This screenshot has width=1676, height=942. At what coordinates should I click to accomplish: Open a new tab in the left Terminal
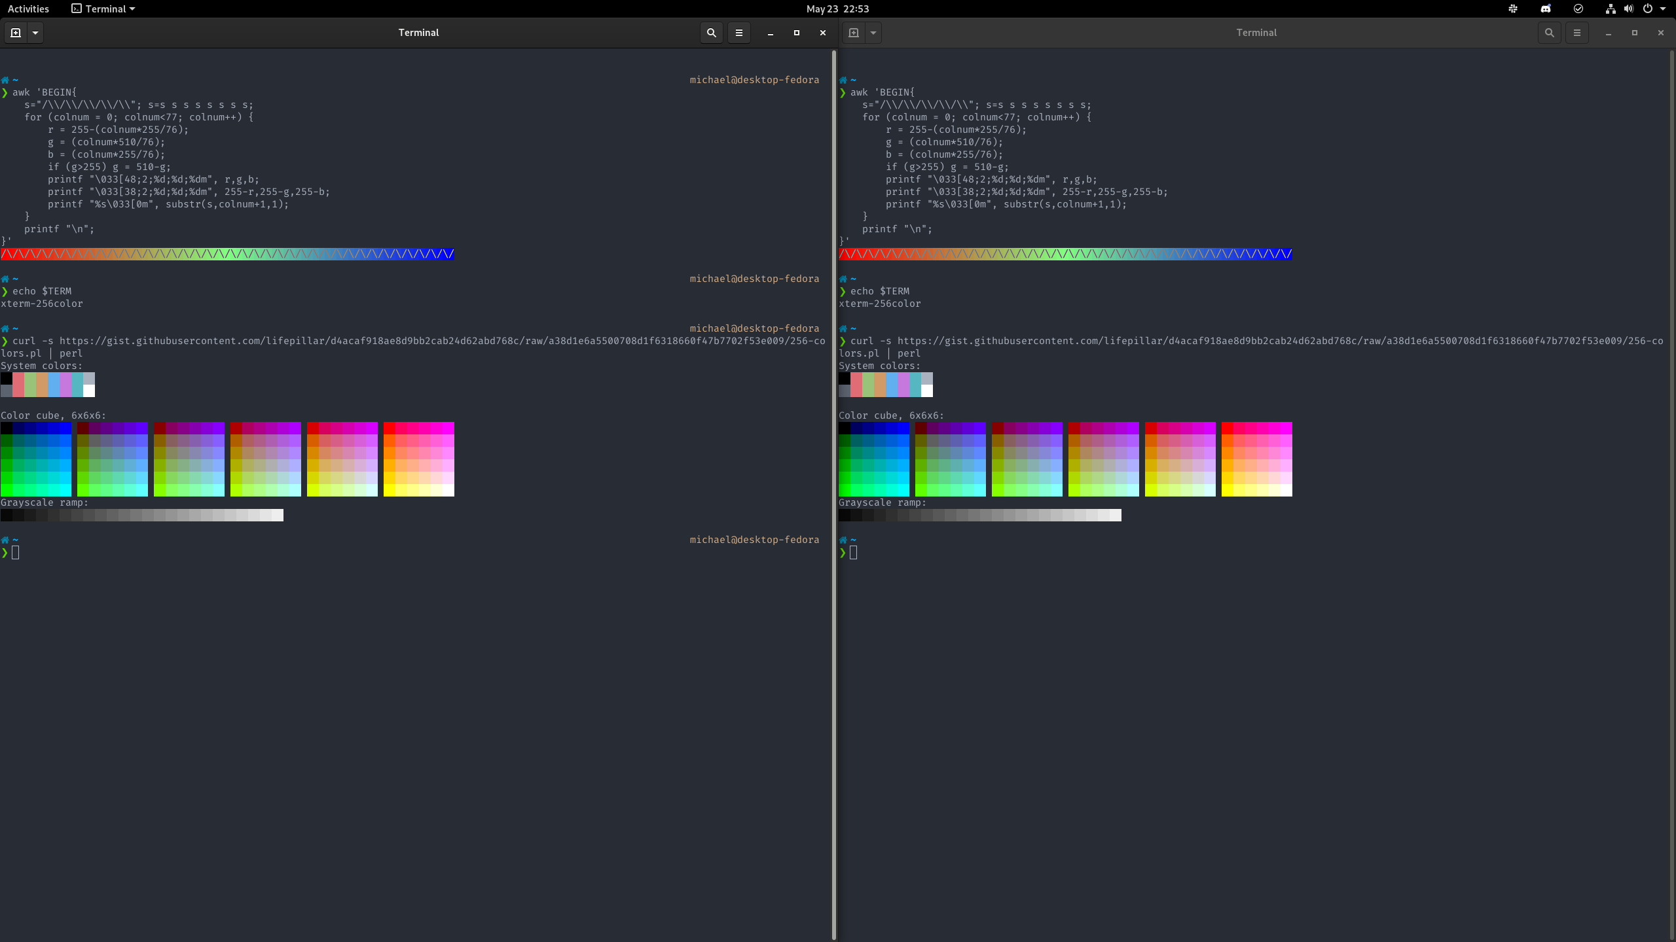click(15, 33)
